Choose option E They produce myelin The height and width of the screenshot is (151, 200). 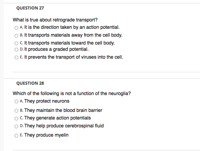coord(16,136)
